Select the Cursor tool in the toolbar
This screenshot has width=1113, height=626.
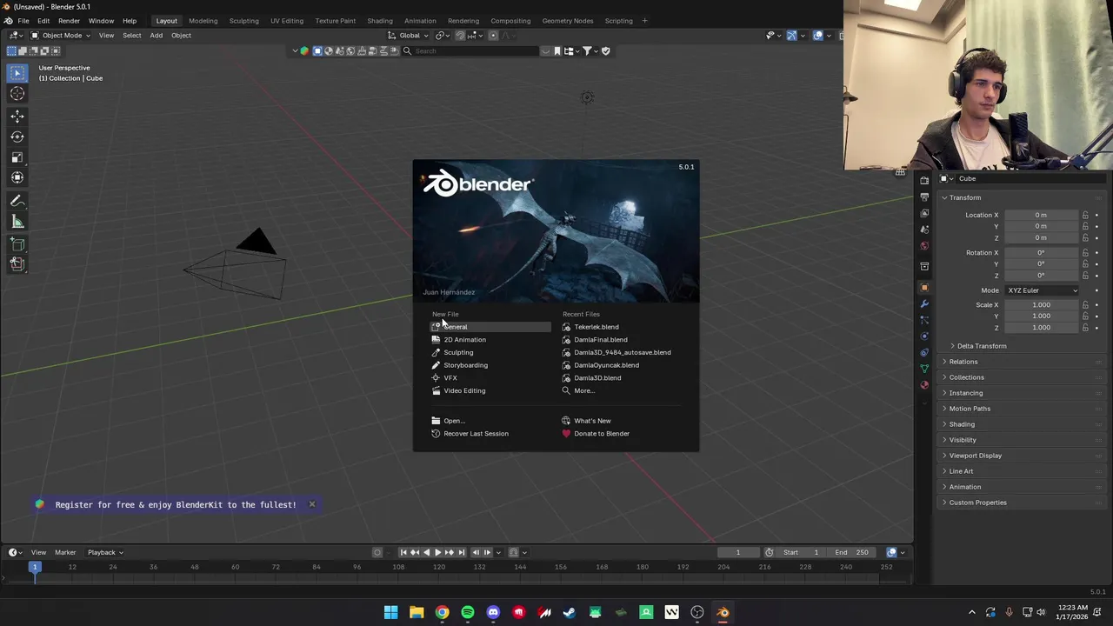coord(17,94)
